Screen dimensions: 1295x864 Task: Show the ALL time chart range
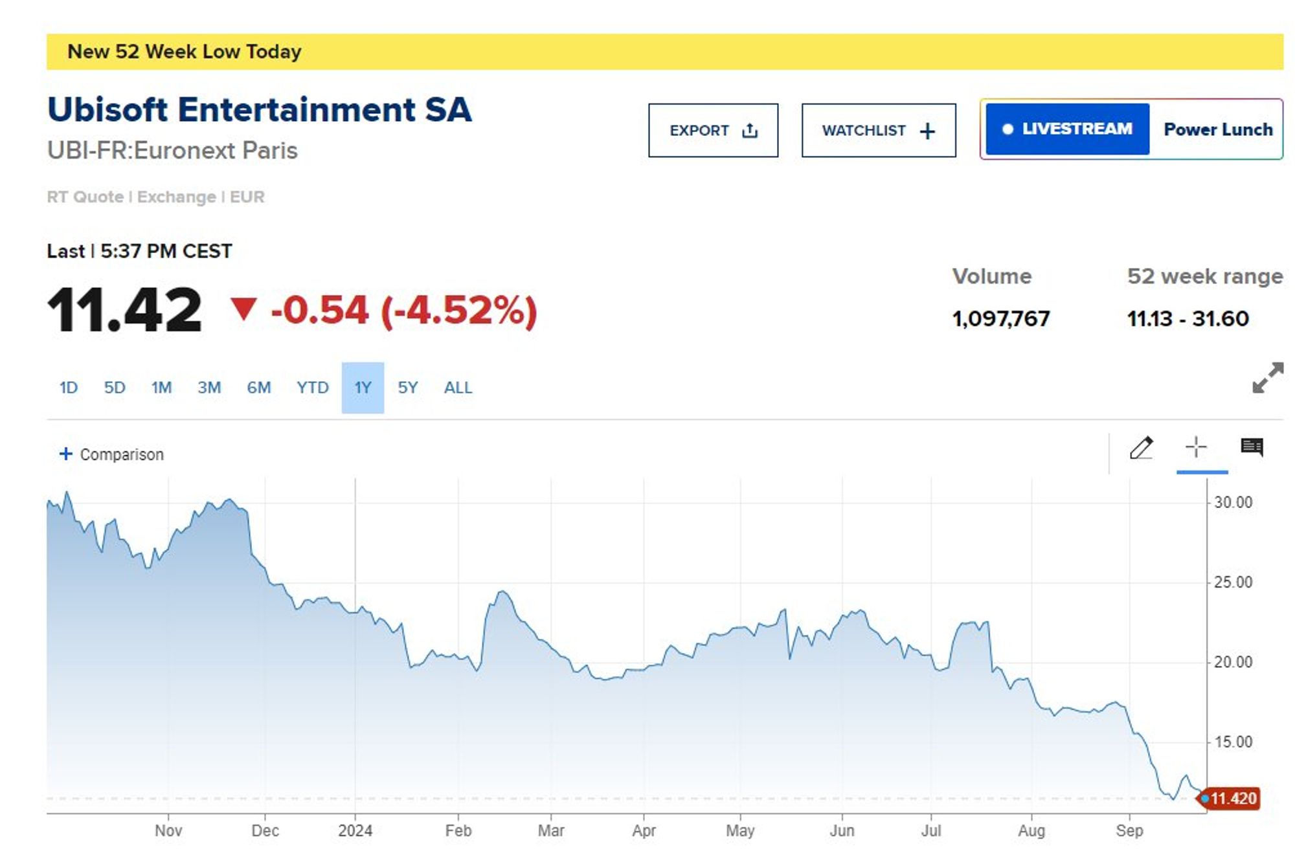click(x=458, y=388)
